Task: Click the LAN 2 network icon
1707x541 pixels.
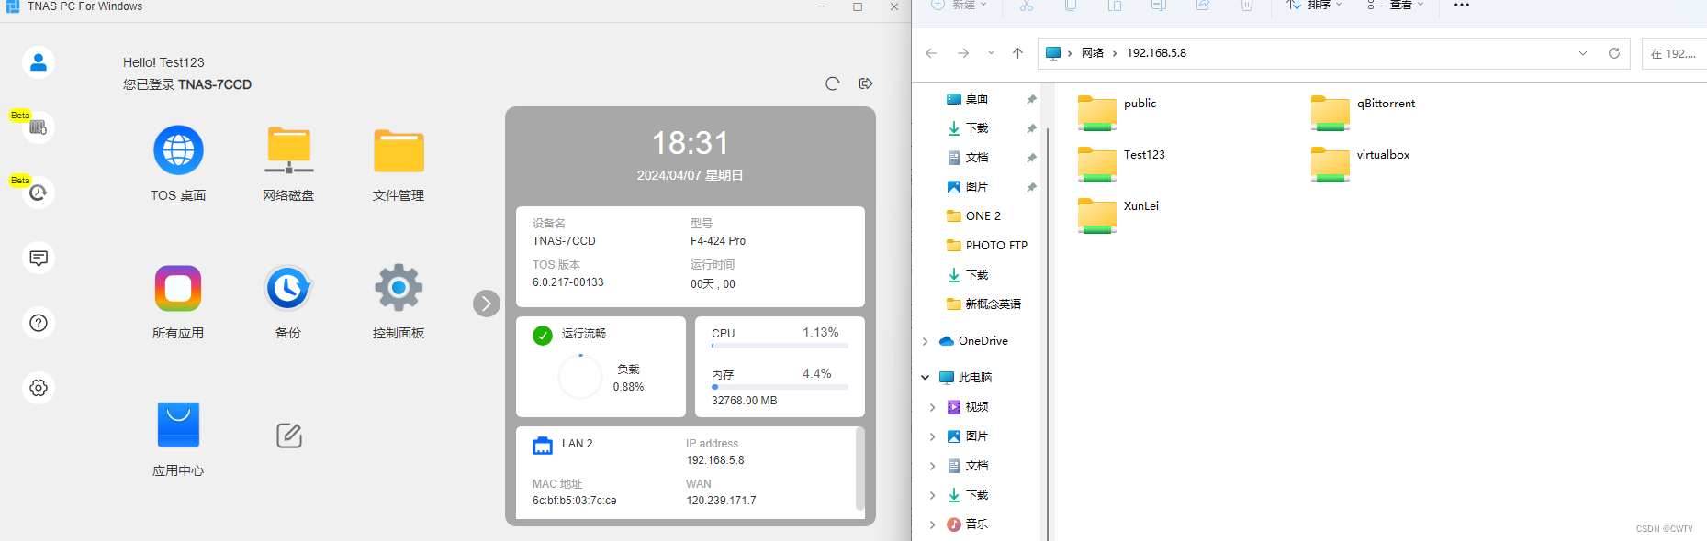Action: pos(543,446)
